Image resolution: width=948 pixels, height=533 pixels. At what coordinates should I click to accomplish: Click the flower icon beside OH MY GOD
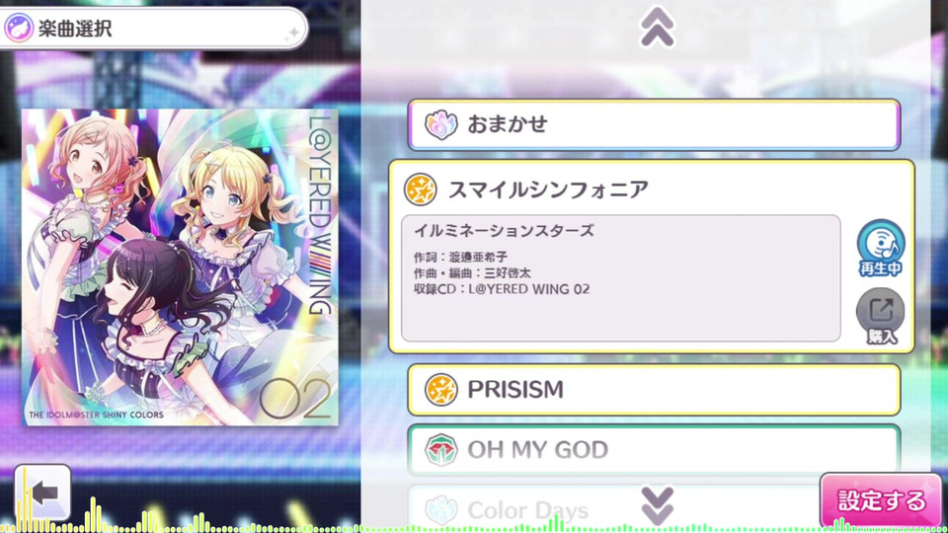[x=440, y=450]
